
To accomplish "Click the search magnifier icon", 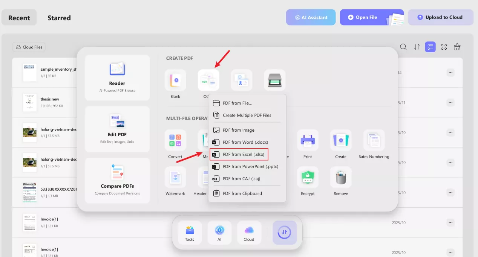I will tap(403, 47).
